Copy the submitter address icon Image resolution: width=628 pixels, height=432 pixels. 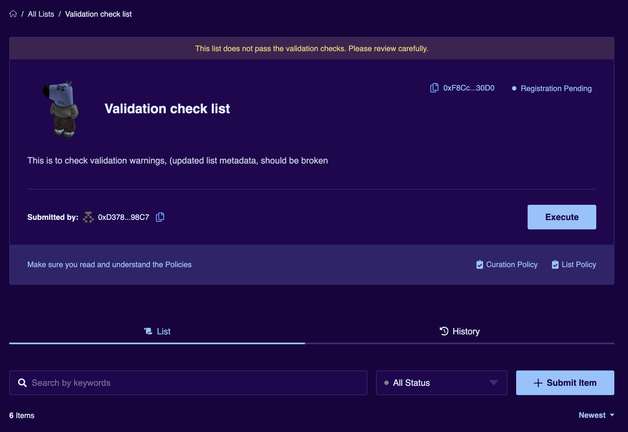(x=160, y=217)
